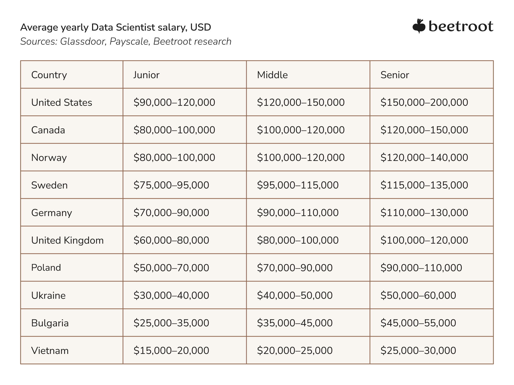Click the United States row label
The image size is (514, 385).
pos(61,102)
